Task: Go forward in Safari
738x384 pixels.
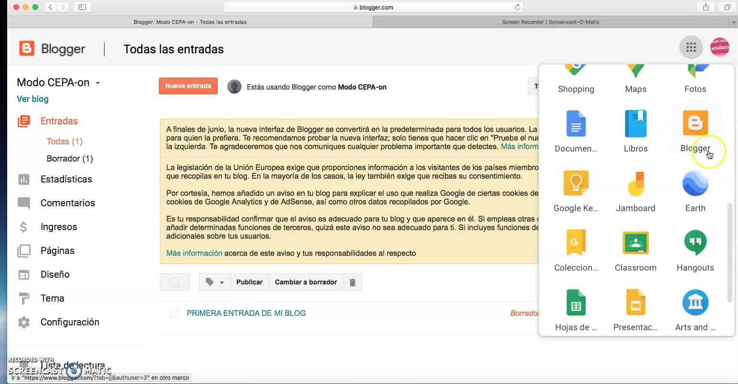Action: click(x=63, y=7)
